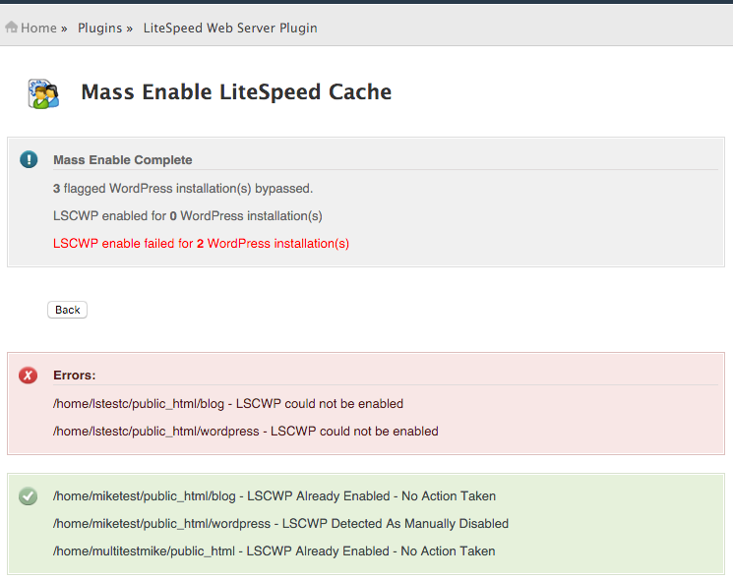Open the Plugins breadcrumb link
Screen dimensions: 733x579
click(x=99, y=28)
